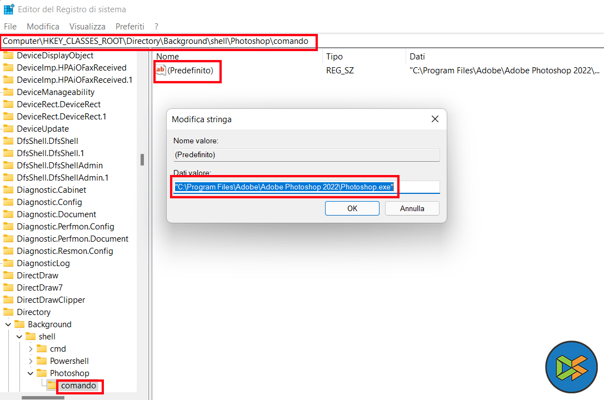Select the DirectDraw7 key

(39, 288)
